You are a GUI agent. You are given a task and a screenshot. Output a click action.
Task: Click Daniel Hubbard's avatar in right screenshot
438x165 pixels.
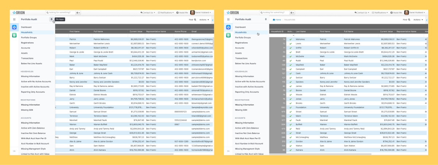tap(407, 12)
